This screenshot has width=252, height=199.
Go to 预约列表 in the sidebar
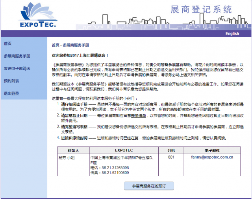(11, 81)
